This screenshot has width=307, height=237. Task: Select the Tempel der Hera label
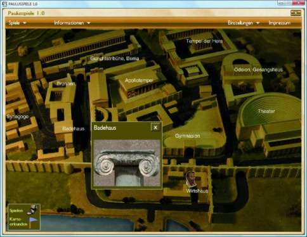point(204,41)
